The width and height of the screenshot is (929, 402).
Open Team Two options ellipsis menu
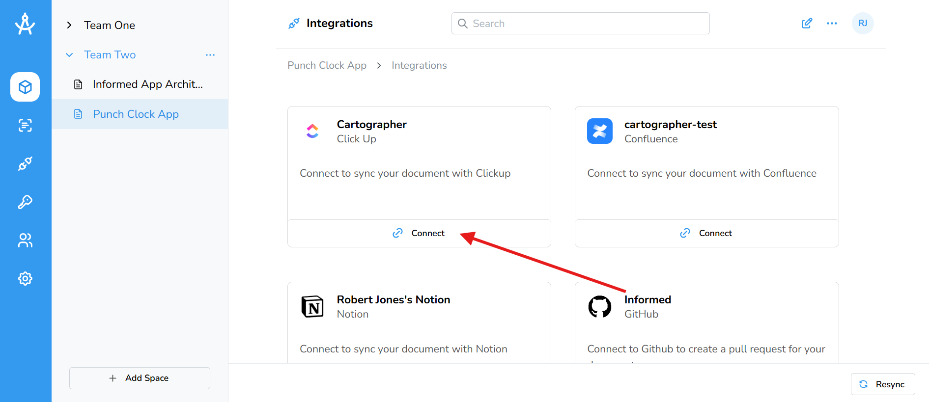pyautogui.click(x=210, y=55)
